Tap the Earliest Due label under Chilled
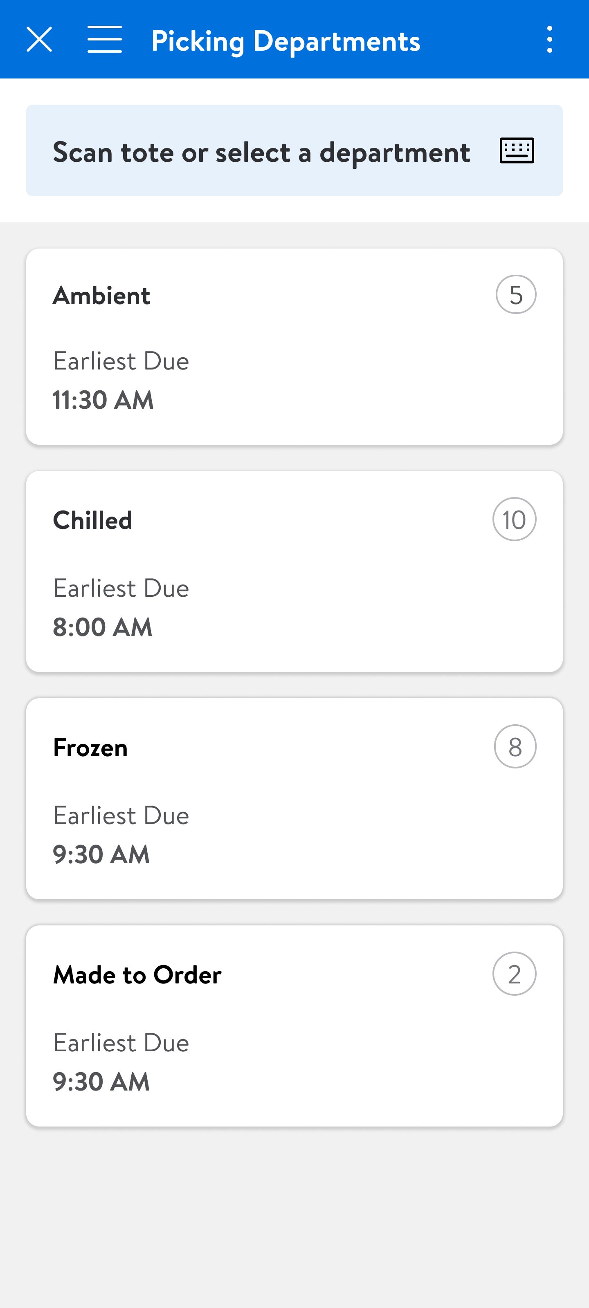The height and width of the screenshot is (1308, 589). [x=121, y=589]
